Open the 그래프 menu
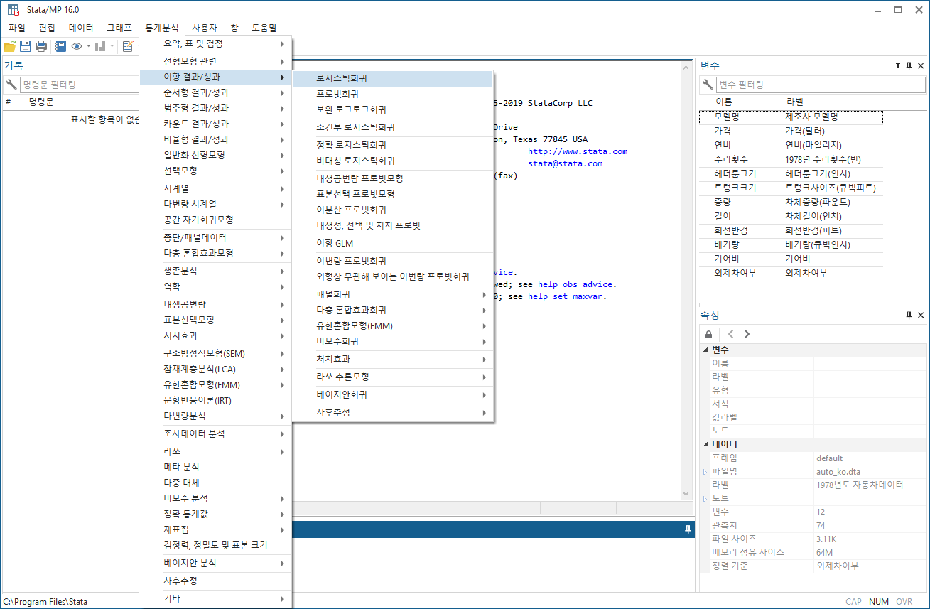Image resolution: width=930 pixels, height=609 pixels. [119, 28]
